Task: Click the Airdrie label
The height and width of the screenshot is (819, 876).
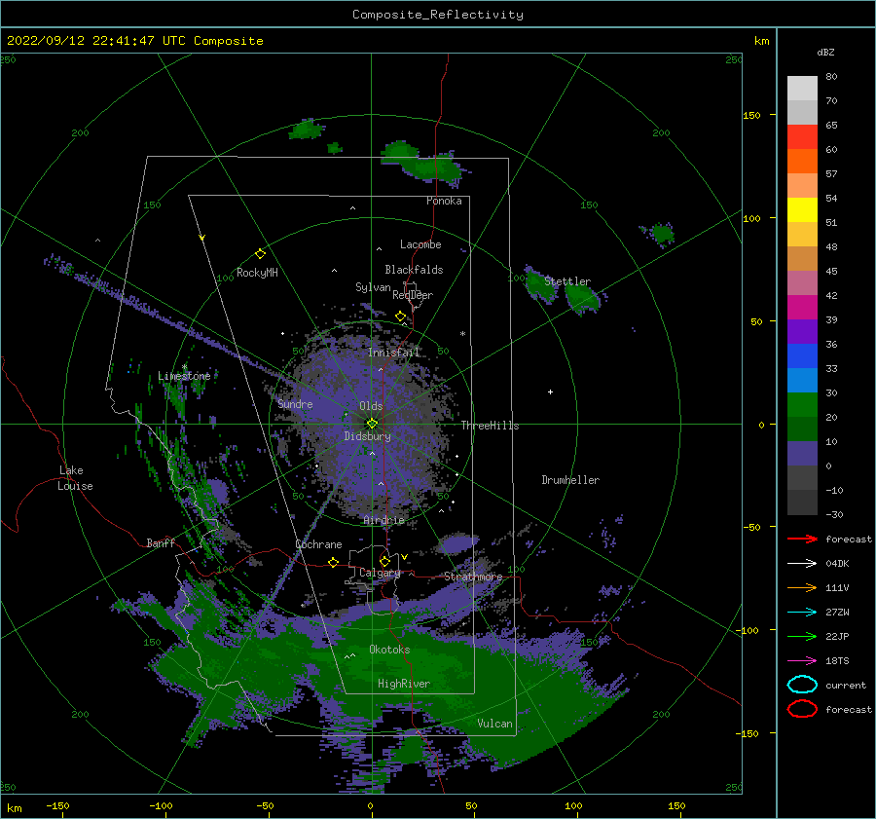Action: point(383,520)
